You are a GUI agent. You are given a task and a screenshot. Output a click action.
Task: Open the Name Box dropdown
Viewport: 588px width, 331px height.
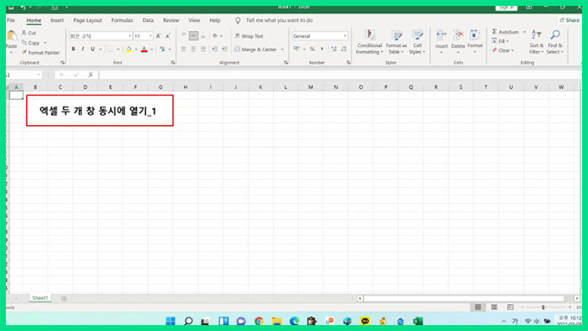(39, 75)
